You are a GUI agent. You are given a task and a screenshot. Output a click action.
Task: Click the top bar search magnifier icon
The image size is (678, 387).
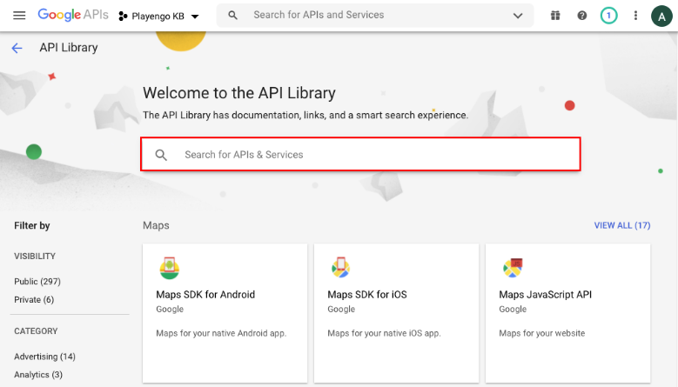(232, 16)
